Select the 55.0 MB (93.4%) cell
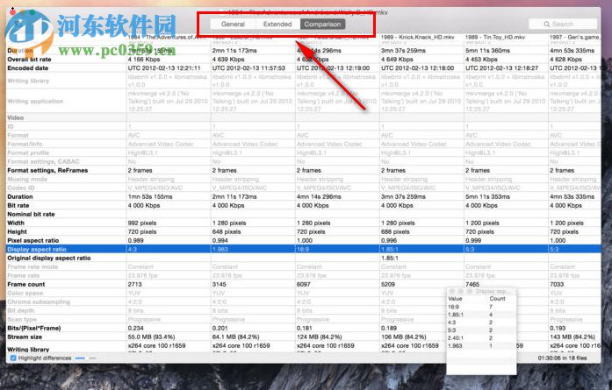 tap(151, 337)
